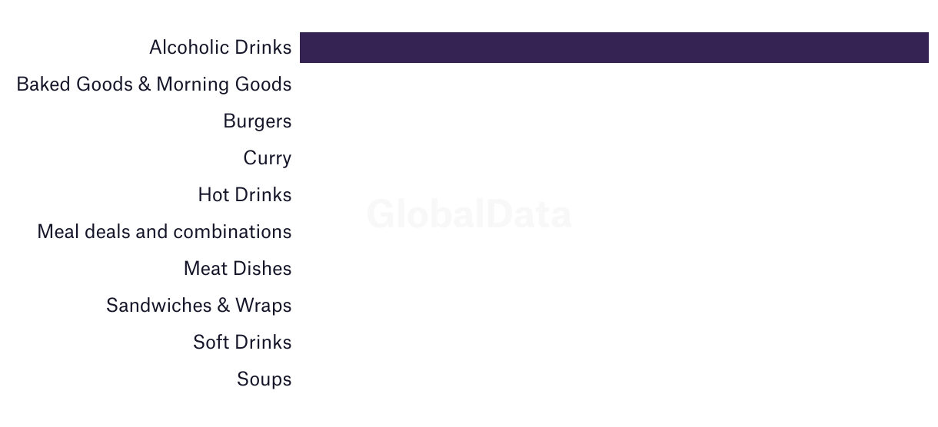Click the Alcoholic Drinks category label
The width and height of the screenshot is (938, 427).
click(221, 48)
